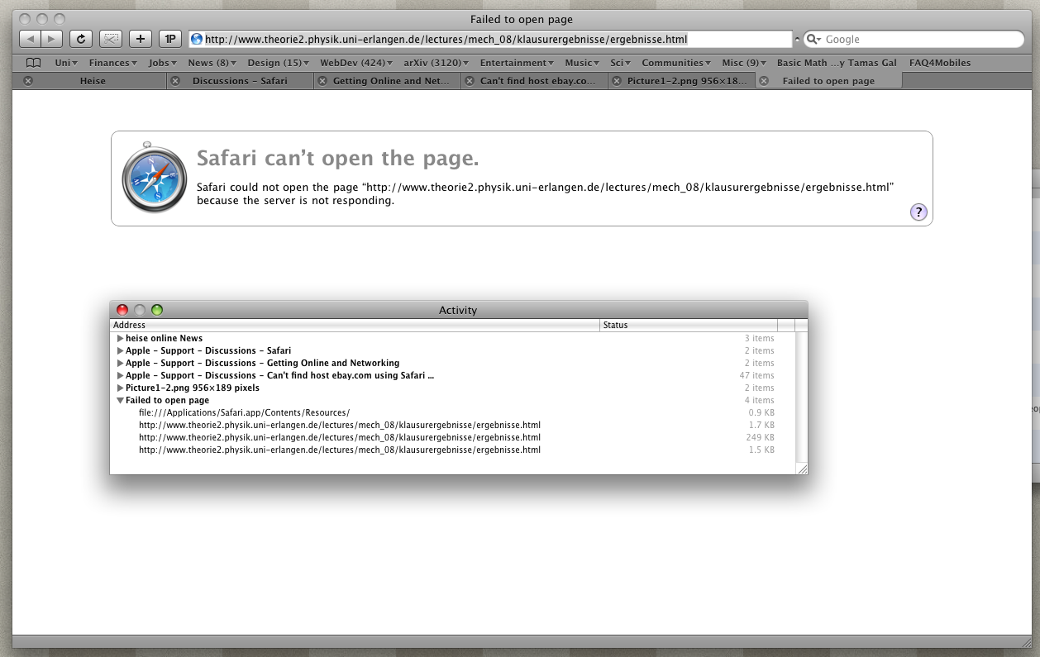Open the Jobs bookmarks folder menu
This screenshot has width=1040, height=657.
[x=164, y=63]
